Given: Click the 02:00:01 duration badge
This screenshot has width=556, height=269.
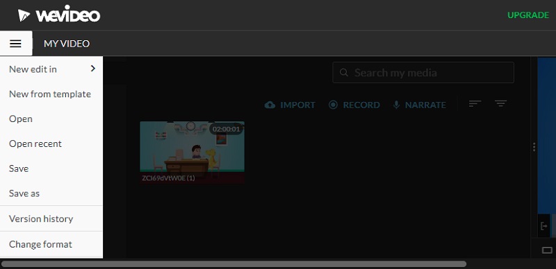Looking at the screenshot, I should click(x=227, y=129).
